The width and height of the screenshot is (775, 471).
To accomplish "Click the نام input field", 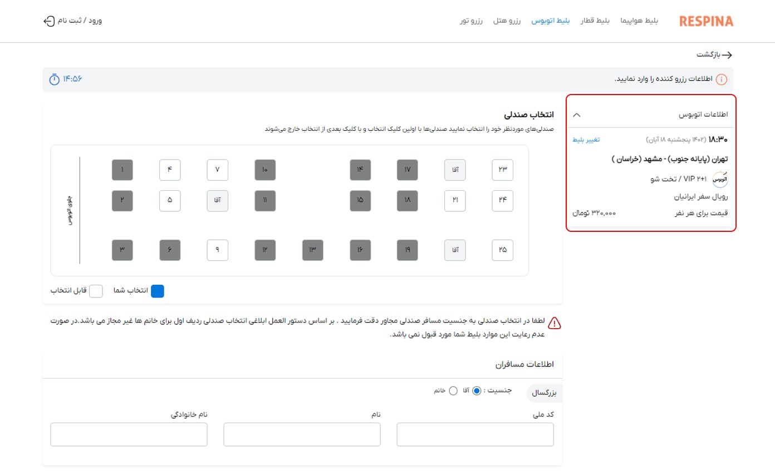I will coord(301,434).
